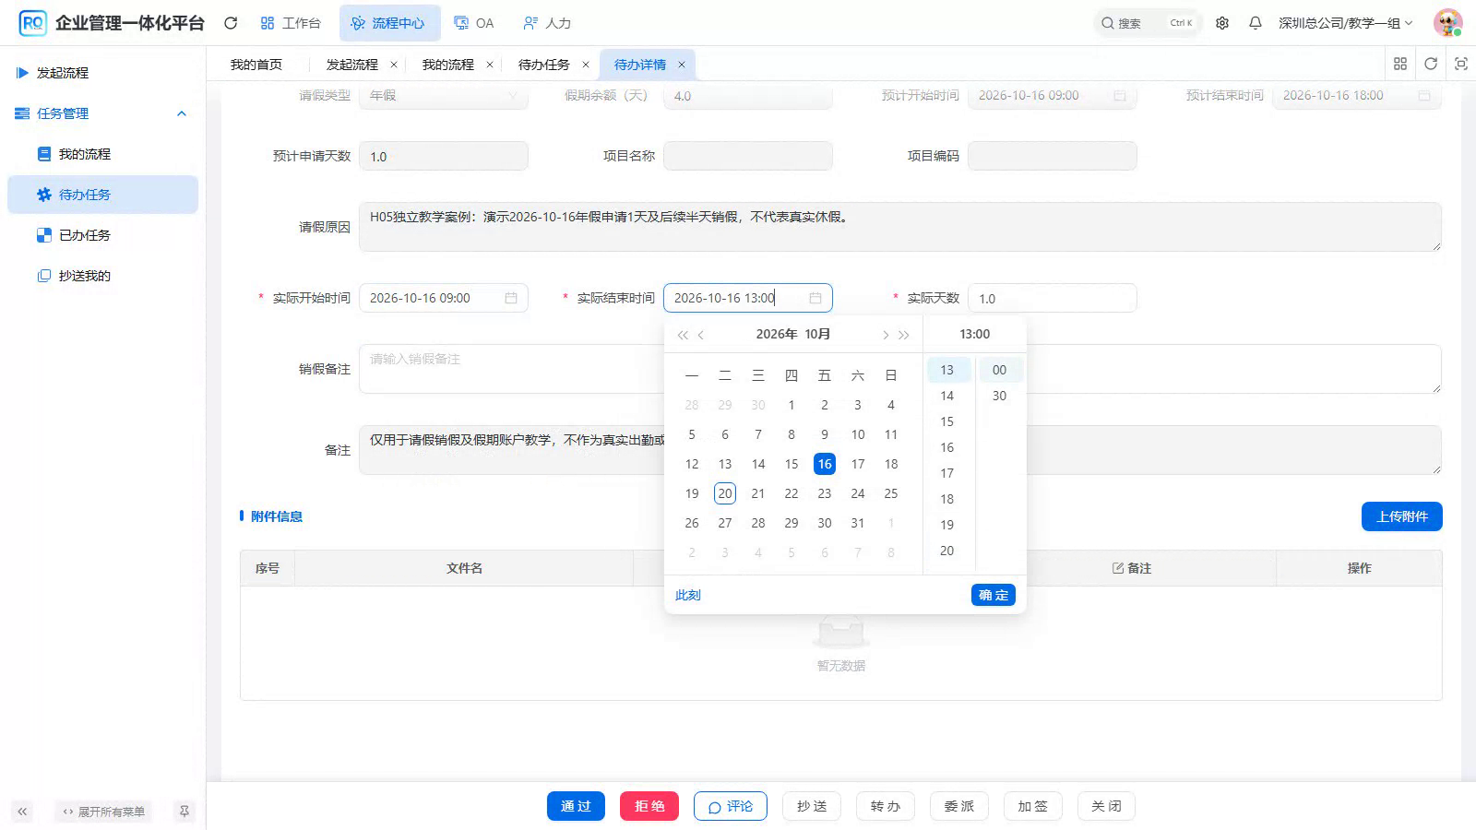Viewport: 1476px width, 830px height.
Task: Toggle fullscreen content icon
Action: pyautogui.click(x=1461, y=64)
